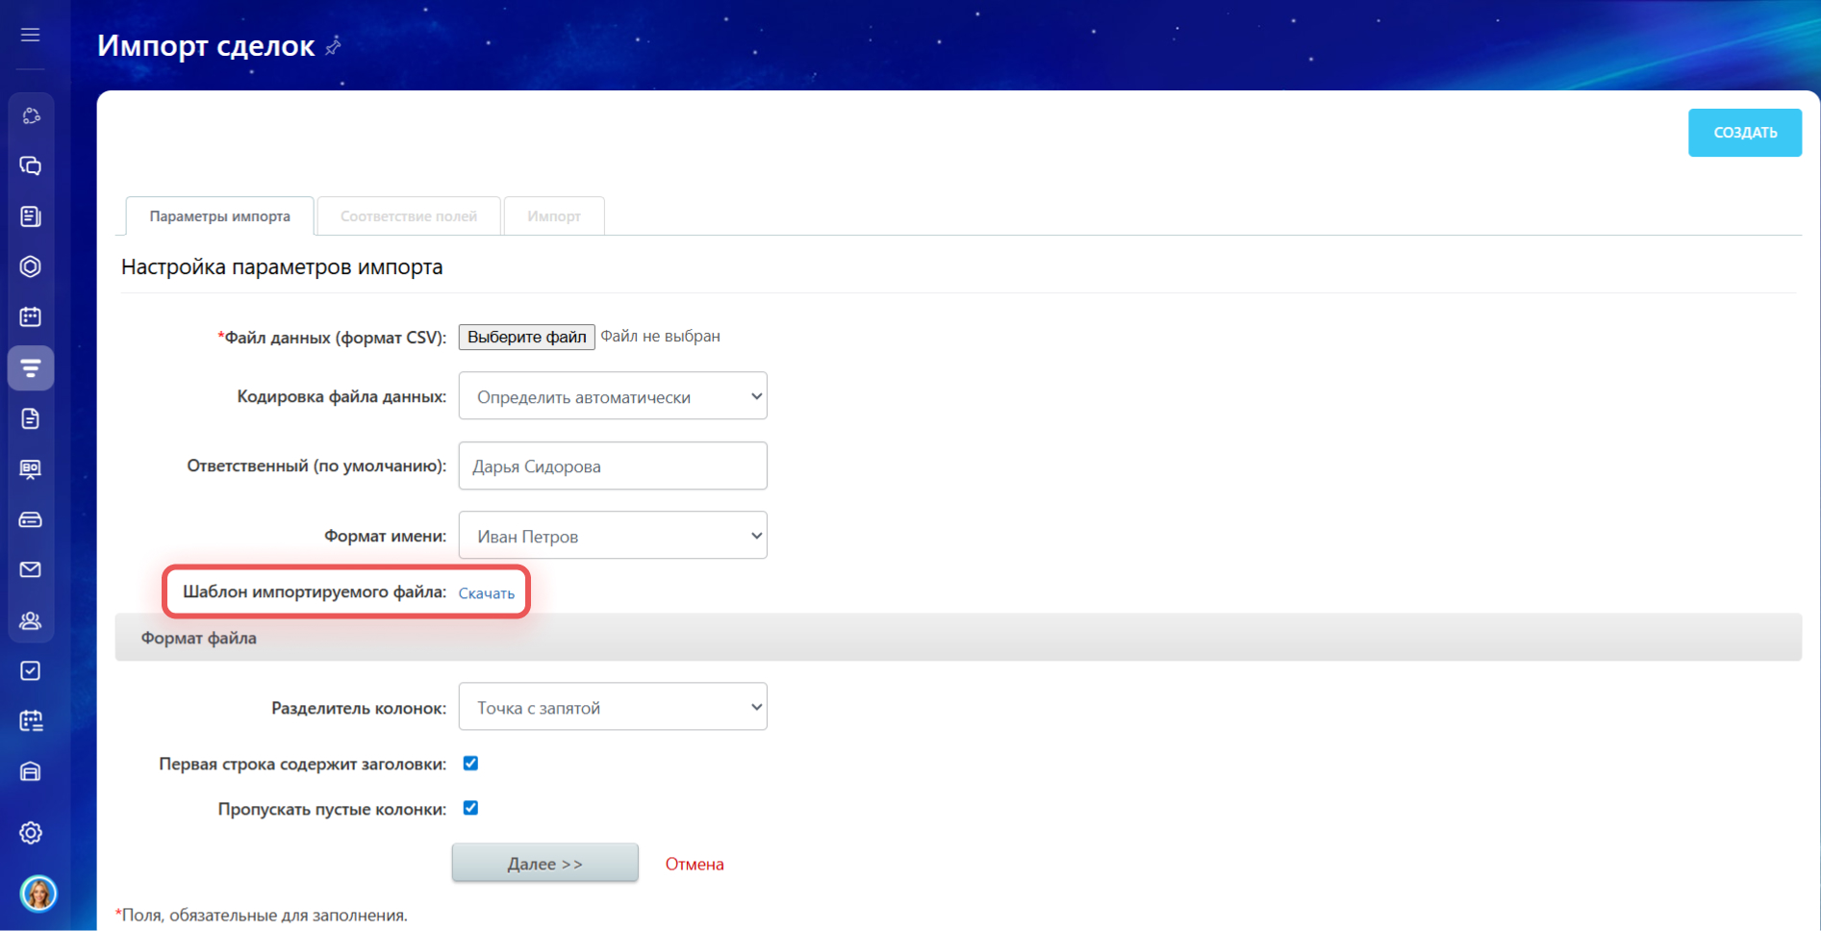Open the hamburger menu in the sidebar

coord(31,36)
